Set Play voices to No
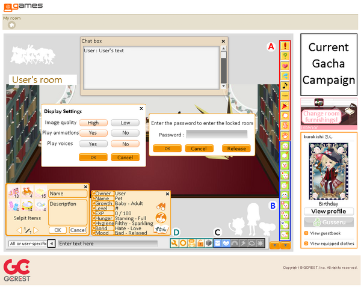The width and height of the screenshot is (361, 288). click(x=125, y=144)
